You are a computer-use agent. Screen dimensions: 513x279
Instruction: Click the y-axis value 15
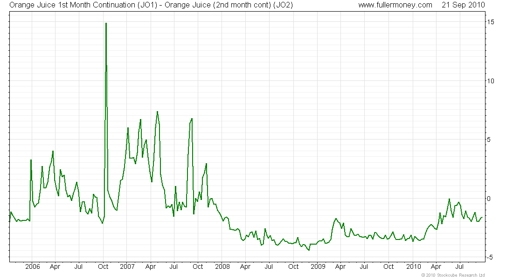[x=491, y=22]
